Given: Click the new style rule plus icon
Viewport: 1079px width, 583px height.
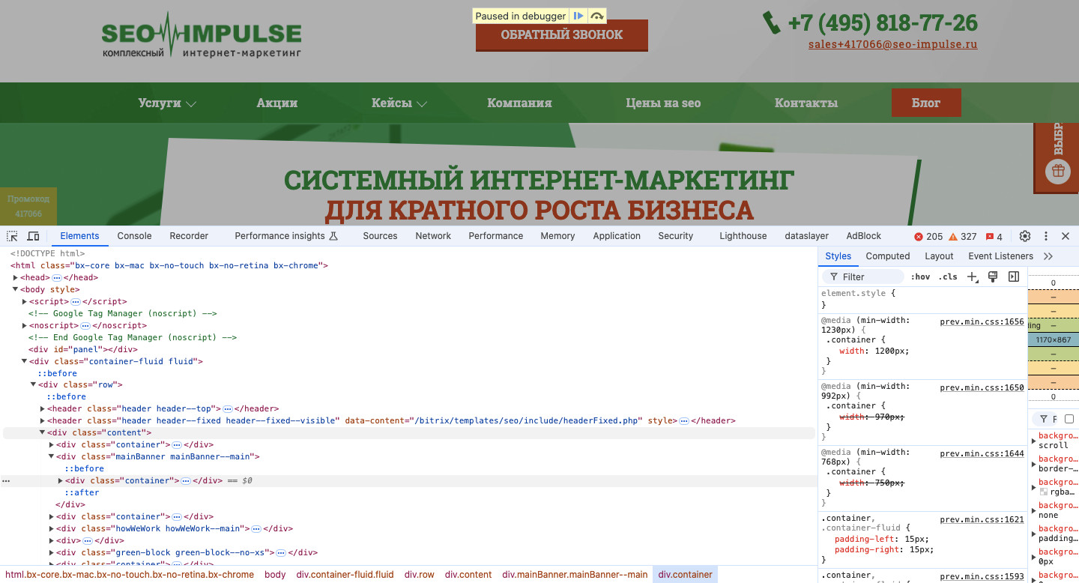Looking at the screenshot, I should click(x=972, y=277).
